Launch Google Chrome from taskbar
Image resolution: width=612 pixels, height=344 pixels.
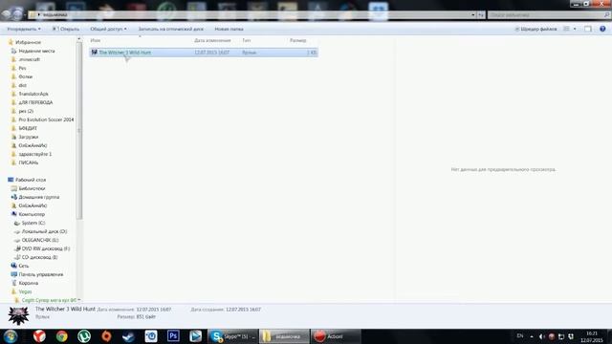point(61,335)
